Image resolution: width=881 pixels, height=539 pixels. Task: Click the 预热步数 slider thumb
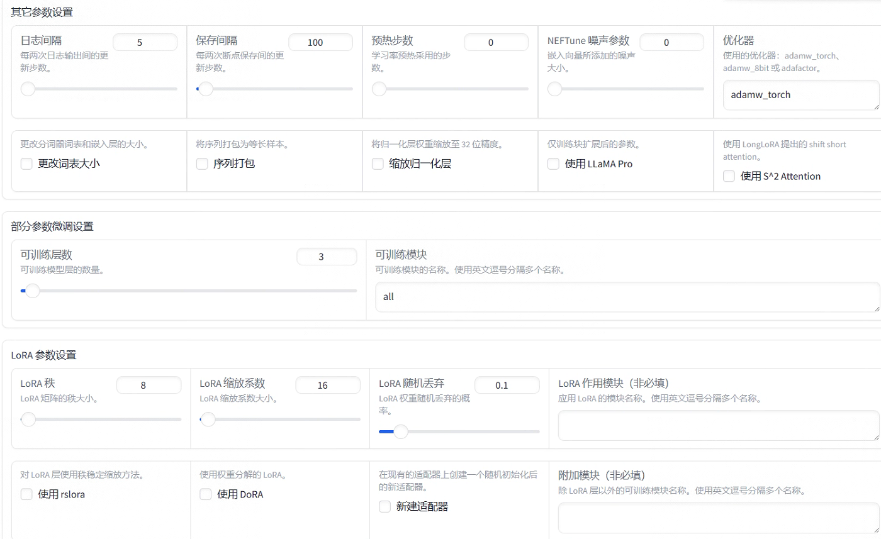pos(379,89)
